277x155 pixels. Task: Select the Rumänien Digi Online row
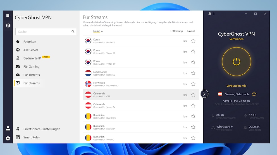click(141, 116)
